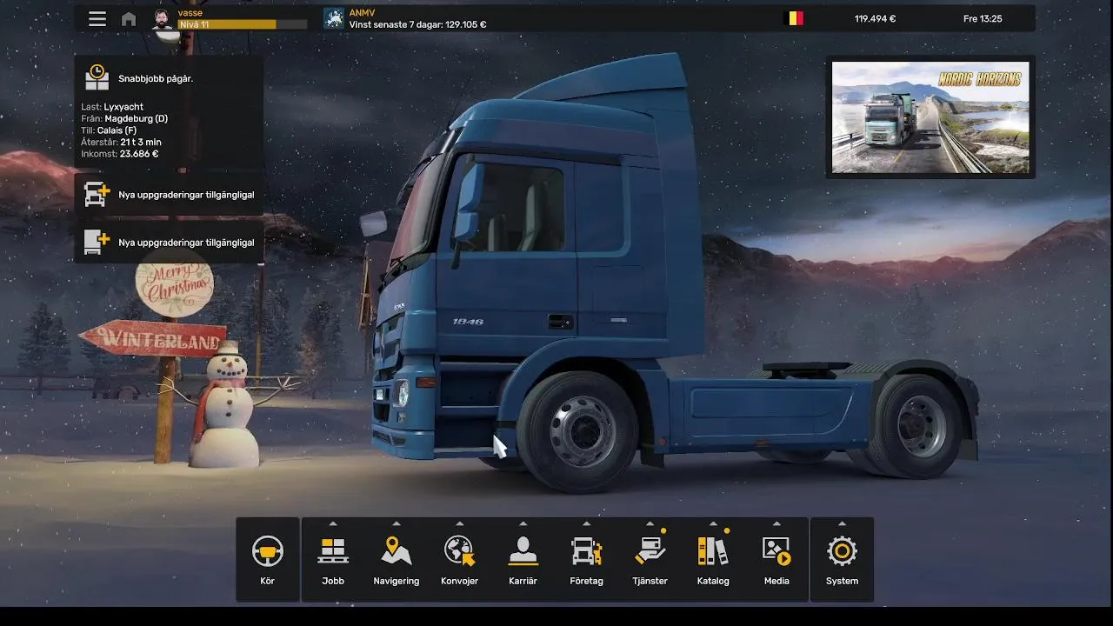Click the second upgrade notification icon
The height and width of the screenshot is (626, 1113).
point(97,242)
